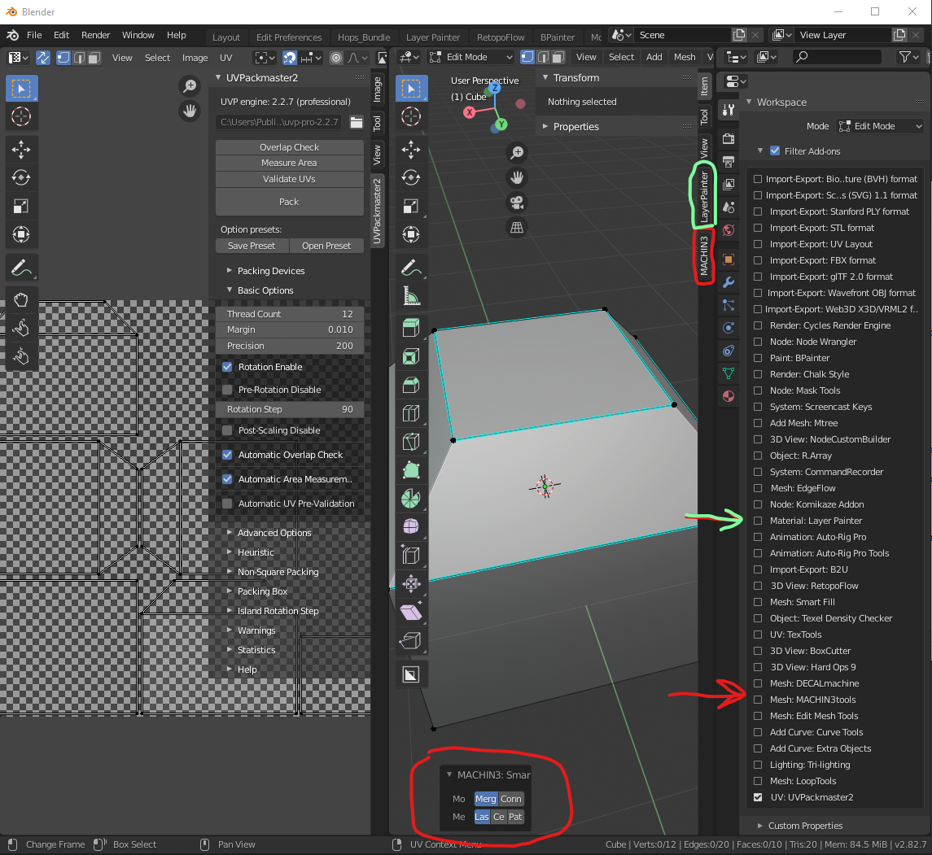Image resolution: width=932 pixels, height=855 pixels.
Task: Click the Open Preset button
Action: (326, 246)
